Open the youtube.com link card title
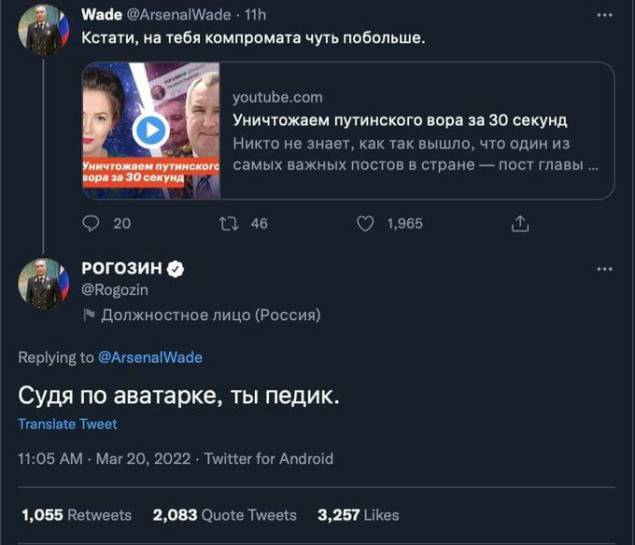 (x=400, y=120)
